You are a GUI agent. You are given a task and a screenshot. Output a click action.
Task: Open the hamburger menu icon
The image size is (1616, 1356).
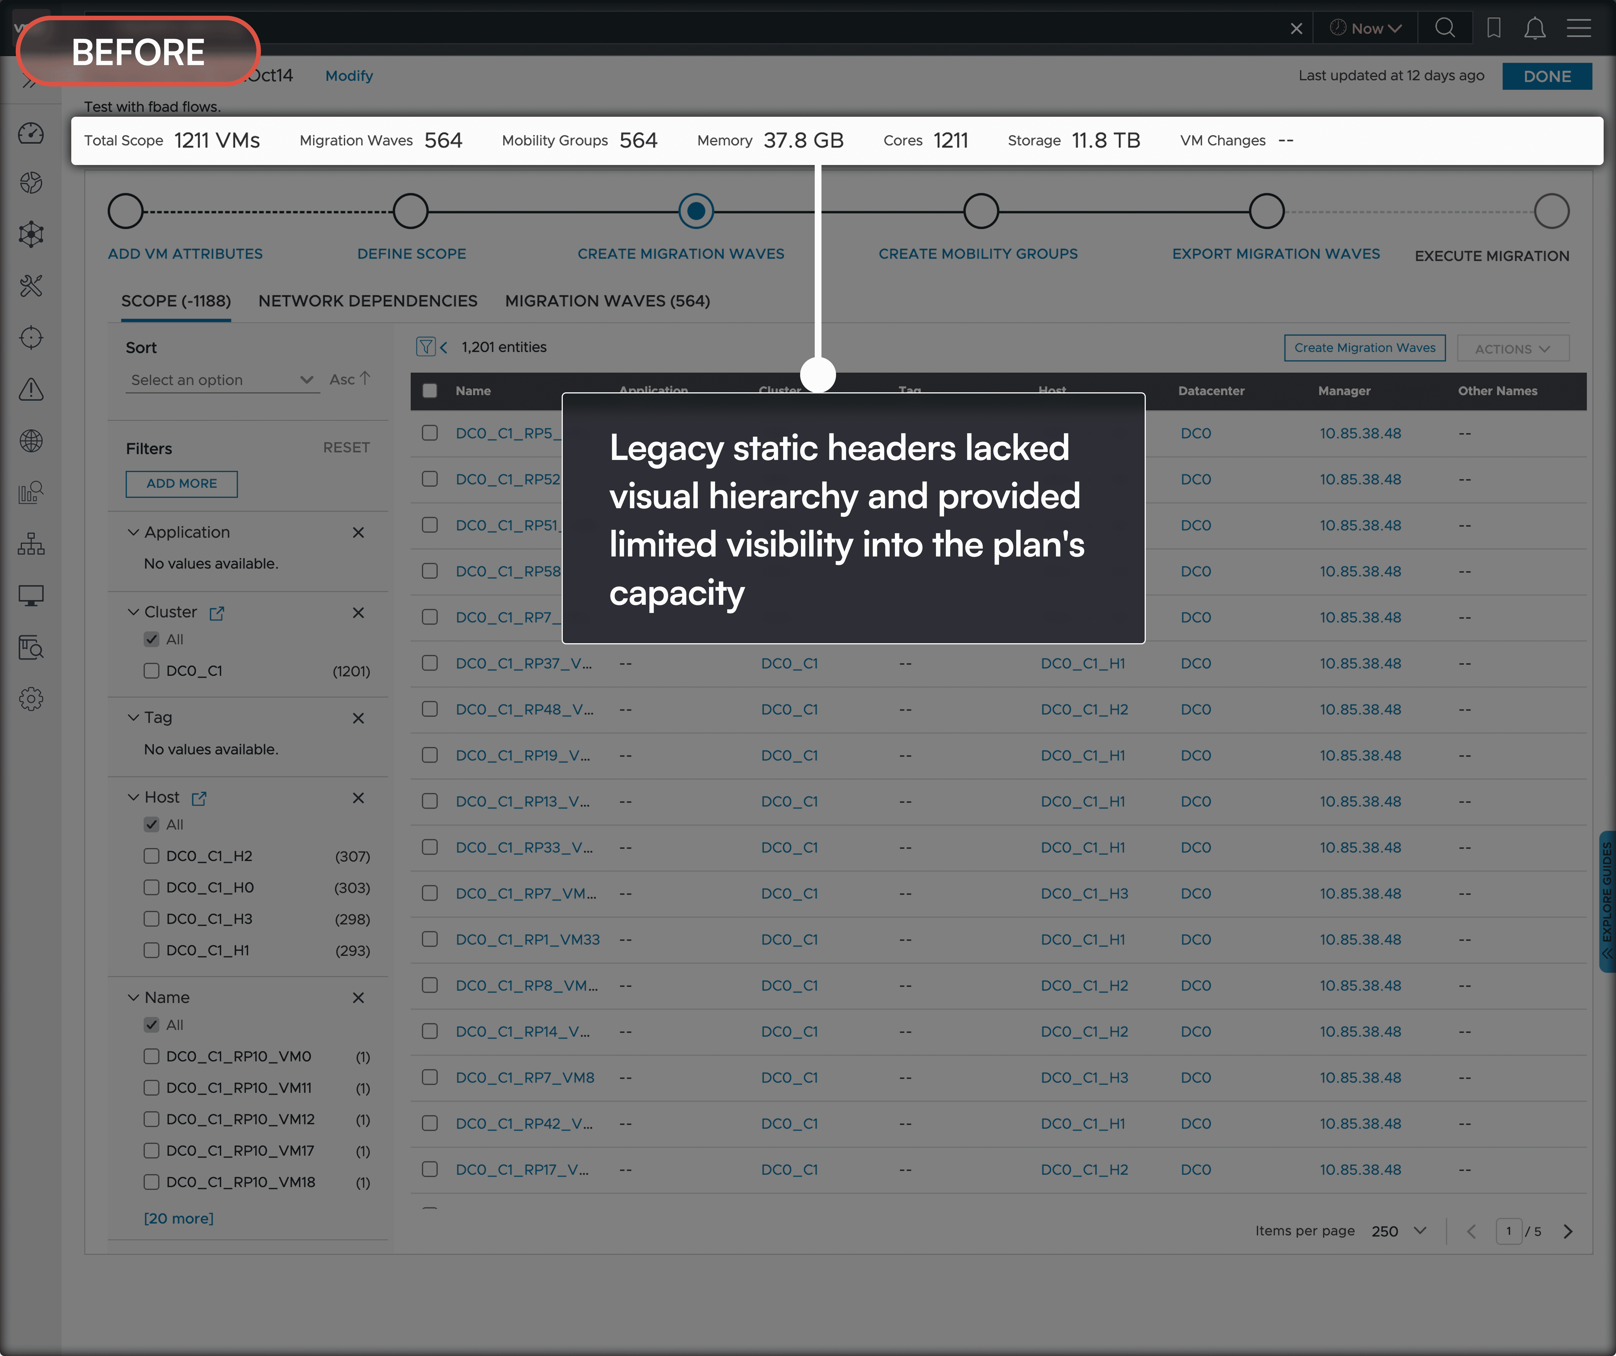pyautogui.click(x=1578, y=28)
